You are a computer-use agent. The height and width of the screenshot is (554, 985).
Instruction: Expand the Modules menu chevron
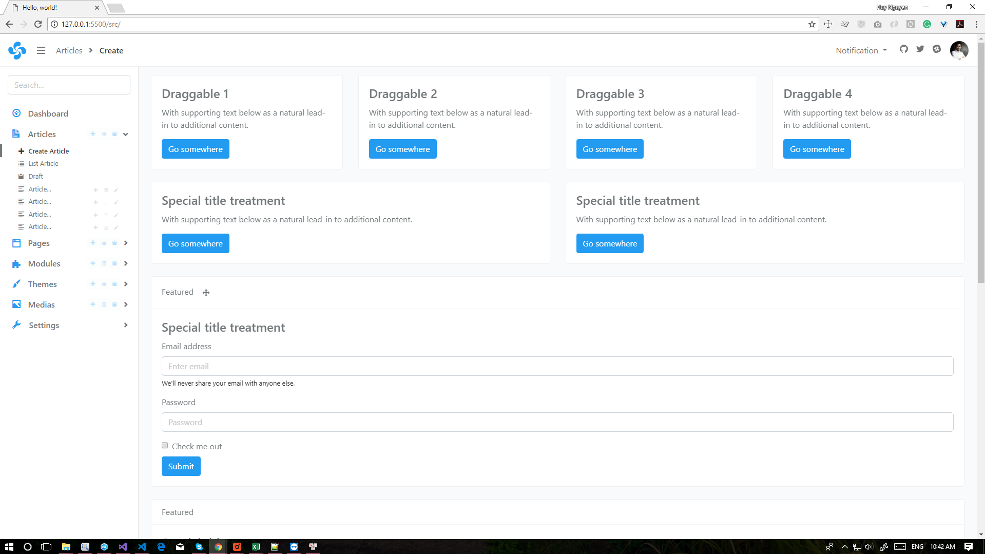[126, 263]
